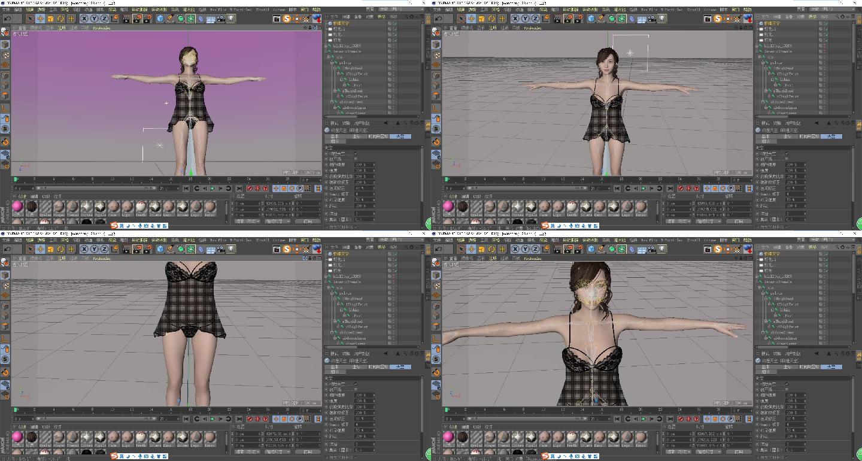This screenshot has width=862, height=461.
Task: Toggle X-axis lock in top-right window
Action: click(x=515, y=19)
